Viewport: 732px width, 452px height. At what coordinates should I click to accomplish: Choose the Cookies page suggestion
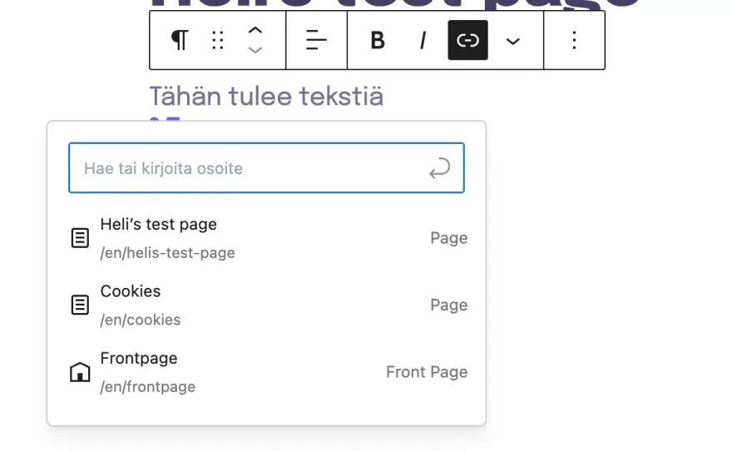click(266, 305)
